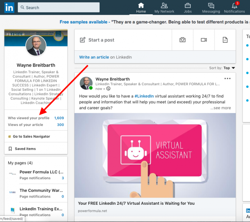
Task: Click the Search input field
Action: 59,8
